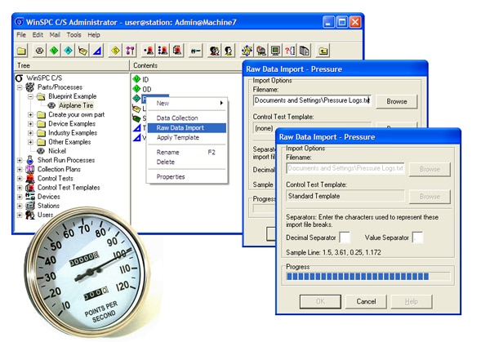The image size is (490, 342).
Task: Click the Decimal Separator input box
Action: 345,237
